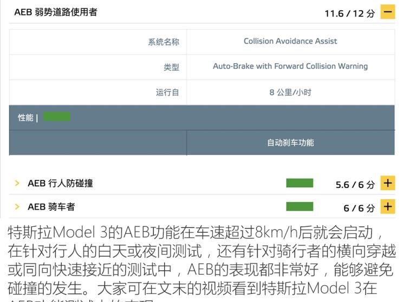Viewport: 403px width, 302px height.
Task: Click the 系统名称 label cell
Action: point(98,42)
